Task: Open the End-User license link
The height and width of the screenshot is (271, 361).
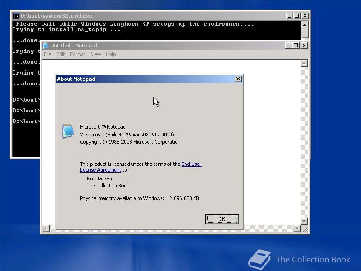Action: (x=191, y=164)
